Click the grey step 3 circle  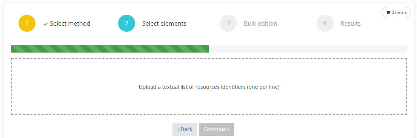coord(228,23)
